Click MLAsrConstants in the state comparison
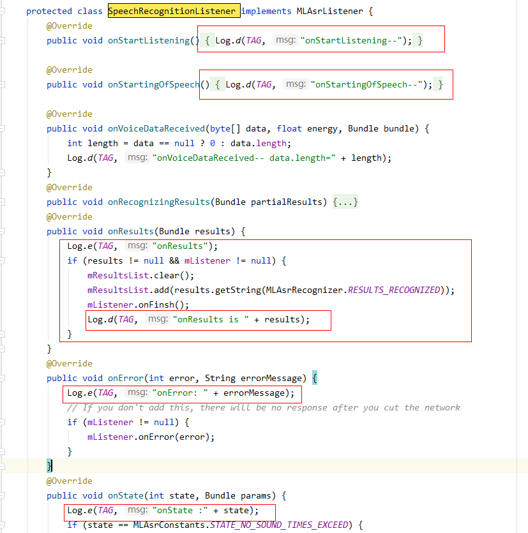The image size is (528, 533). tap(169, 525)
